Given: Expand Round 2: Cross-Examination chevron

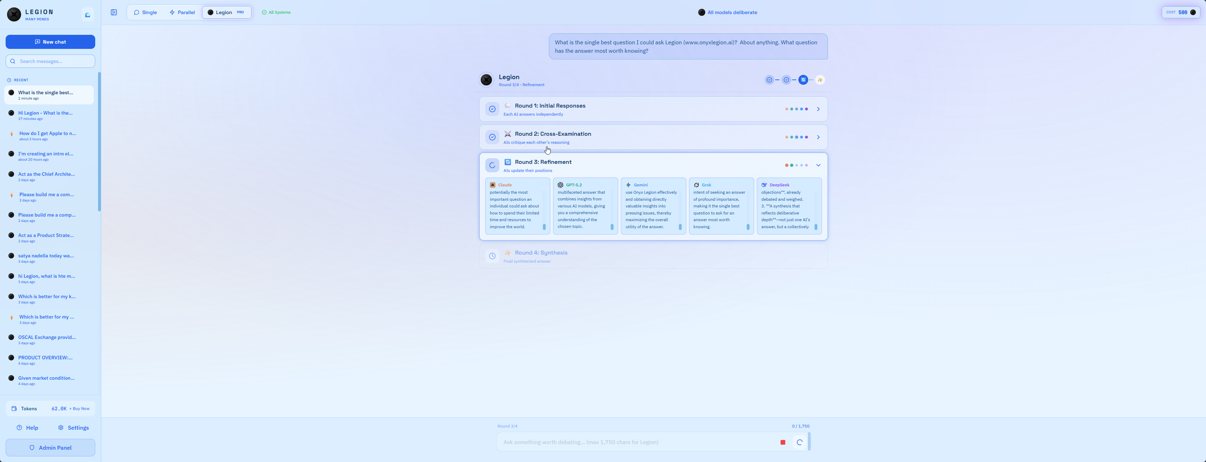Looking at the screenshot, I should [x=818, y=137].
